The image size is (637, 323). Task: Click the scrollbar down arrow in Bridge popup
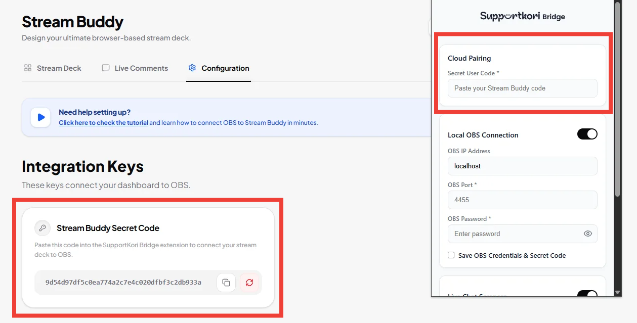[x=617, y=292]
